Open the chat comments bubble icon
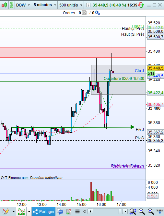This screenshot has height=216, width=164. pos(60,211)
